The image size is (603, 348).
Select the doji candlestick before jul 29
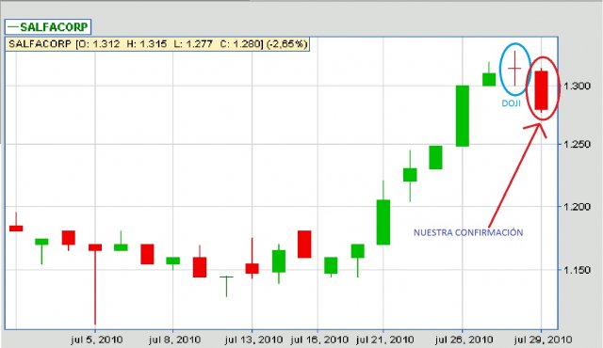pyautogui.click(x=514, y=69)
